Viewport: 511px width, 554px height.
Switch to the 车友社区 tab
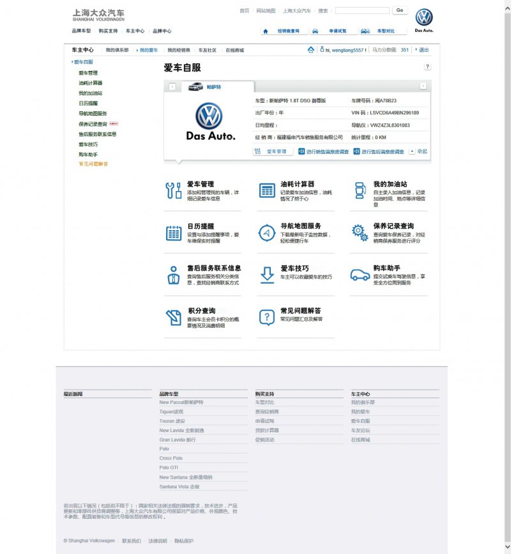(208, 50)
